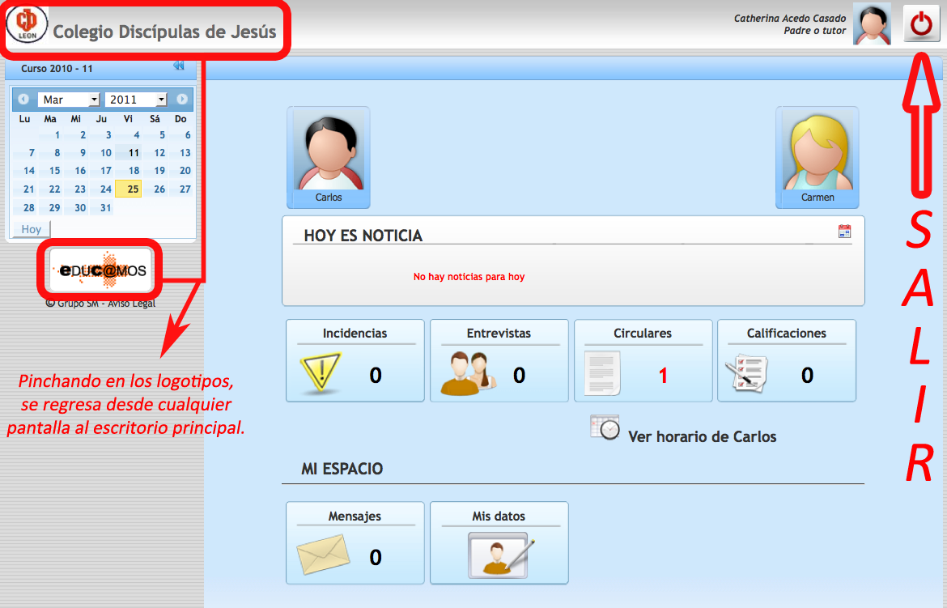Open the year dropdown showing 2011

(x=135, y=99)
